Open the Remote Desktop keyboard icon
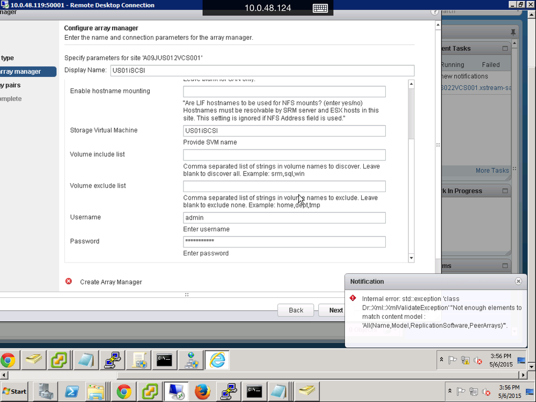This screenshot has height=402, width=536. click(320, 8)
